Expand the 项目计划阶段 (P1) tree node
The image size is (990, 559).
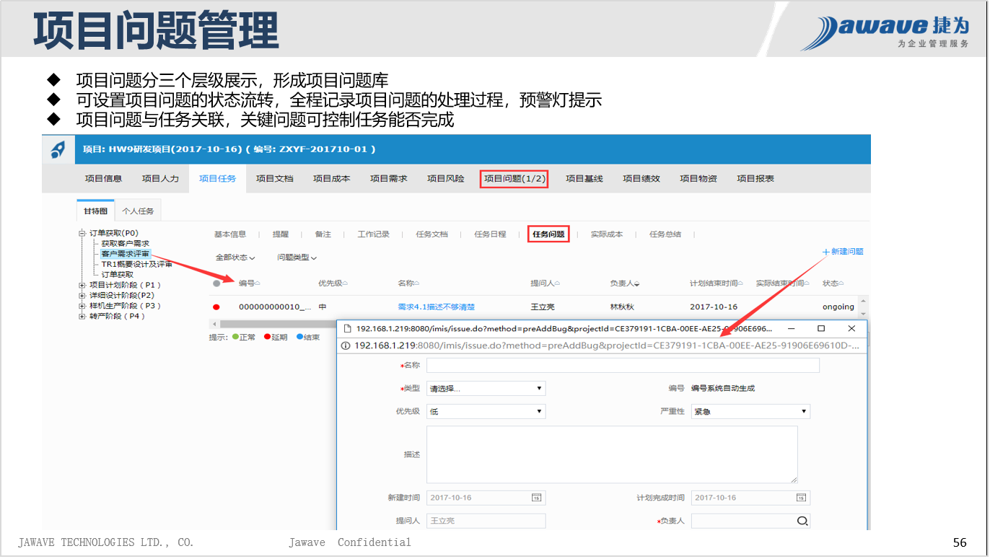(x=82, y=285)
